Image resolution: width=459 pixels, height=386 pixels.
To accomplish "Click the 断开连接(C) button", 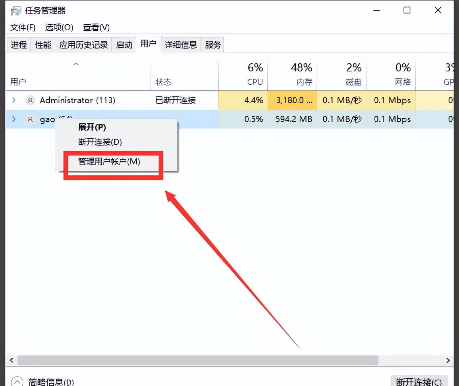I will click(419, 381).
